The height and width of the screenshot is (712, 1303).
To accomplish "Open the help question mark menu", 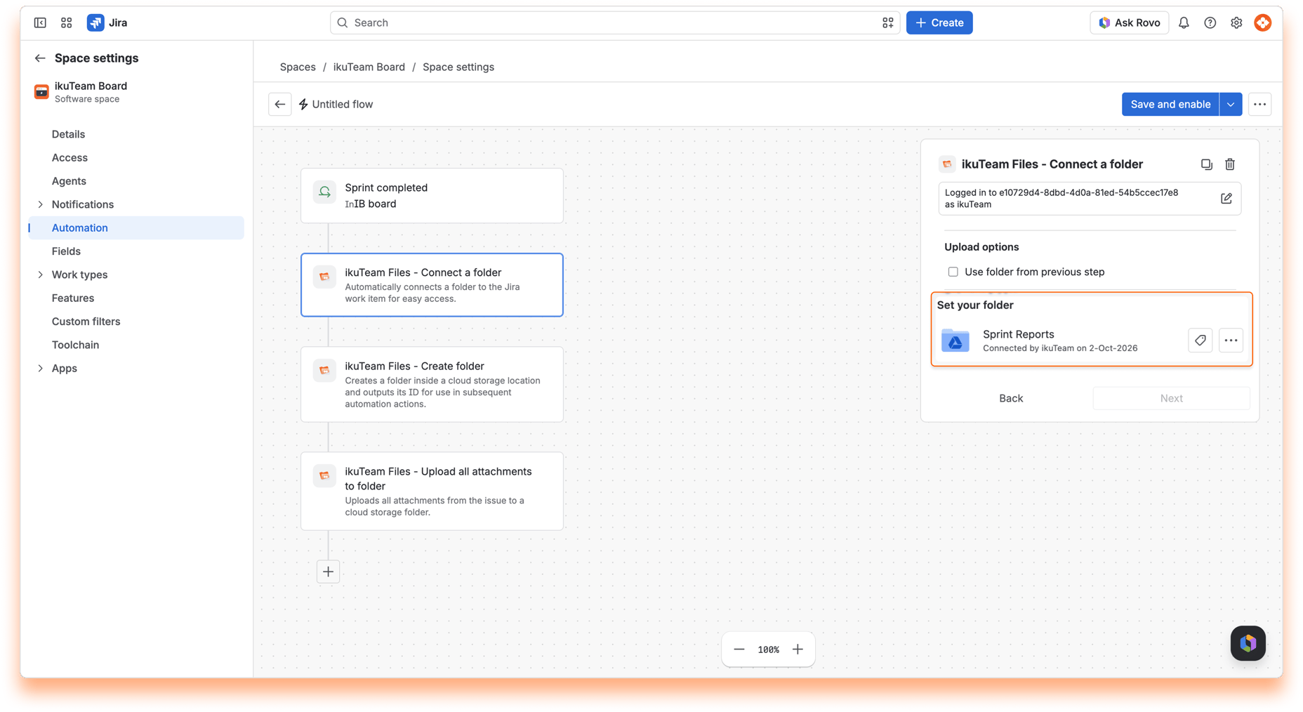I will coord(1210,22).
